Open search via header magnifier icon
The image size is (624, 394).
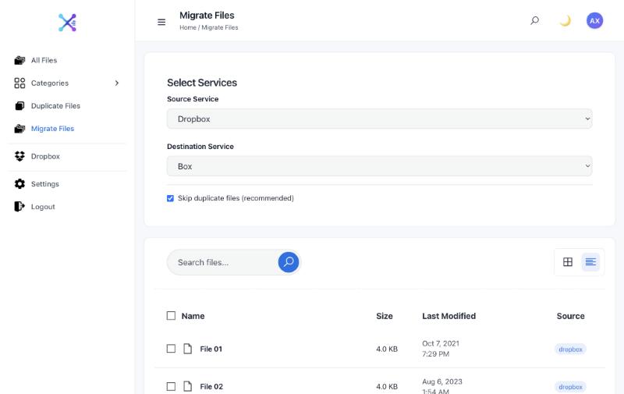coord(535,20)
